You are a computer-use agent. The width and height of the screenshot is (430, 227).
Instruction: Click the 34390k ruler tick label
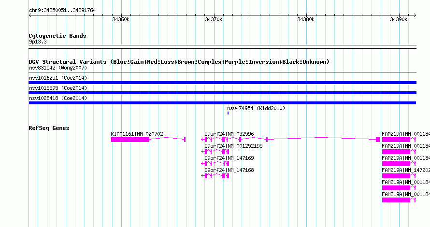click(399, 20)
